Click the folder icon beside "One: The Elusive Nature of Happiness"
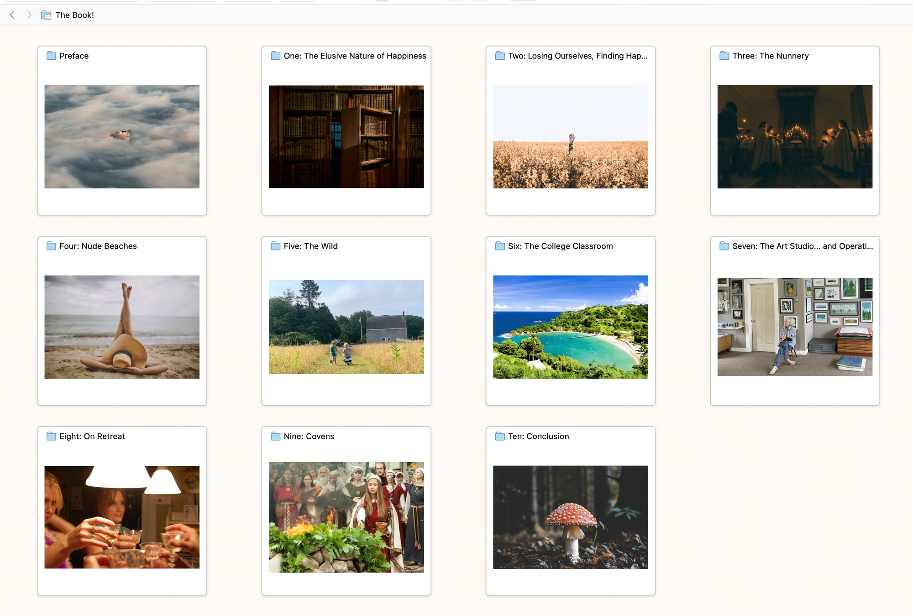The height and width of the screenshot is (615, 913). [x=275, y=56]
